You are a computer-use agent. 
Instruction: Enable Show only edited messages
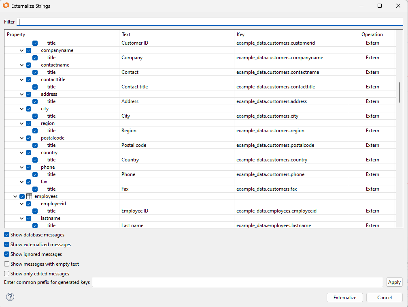coord(7,274)
